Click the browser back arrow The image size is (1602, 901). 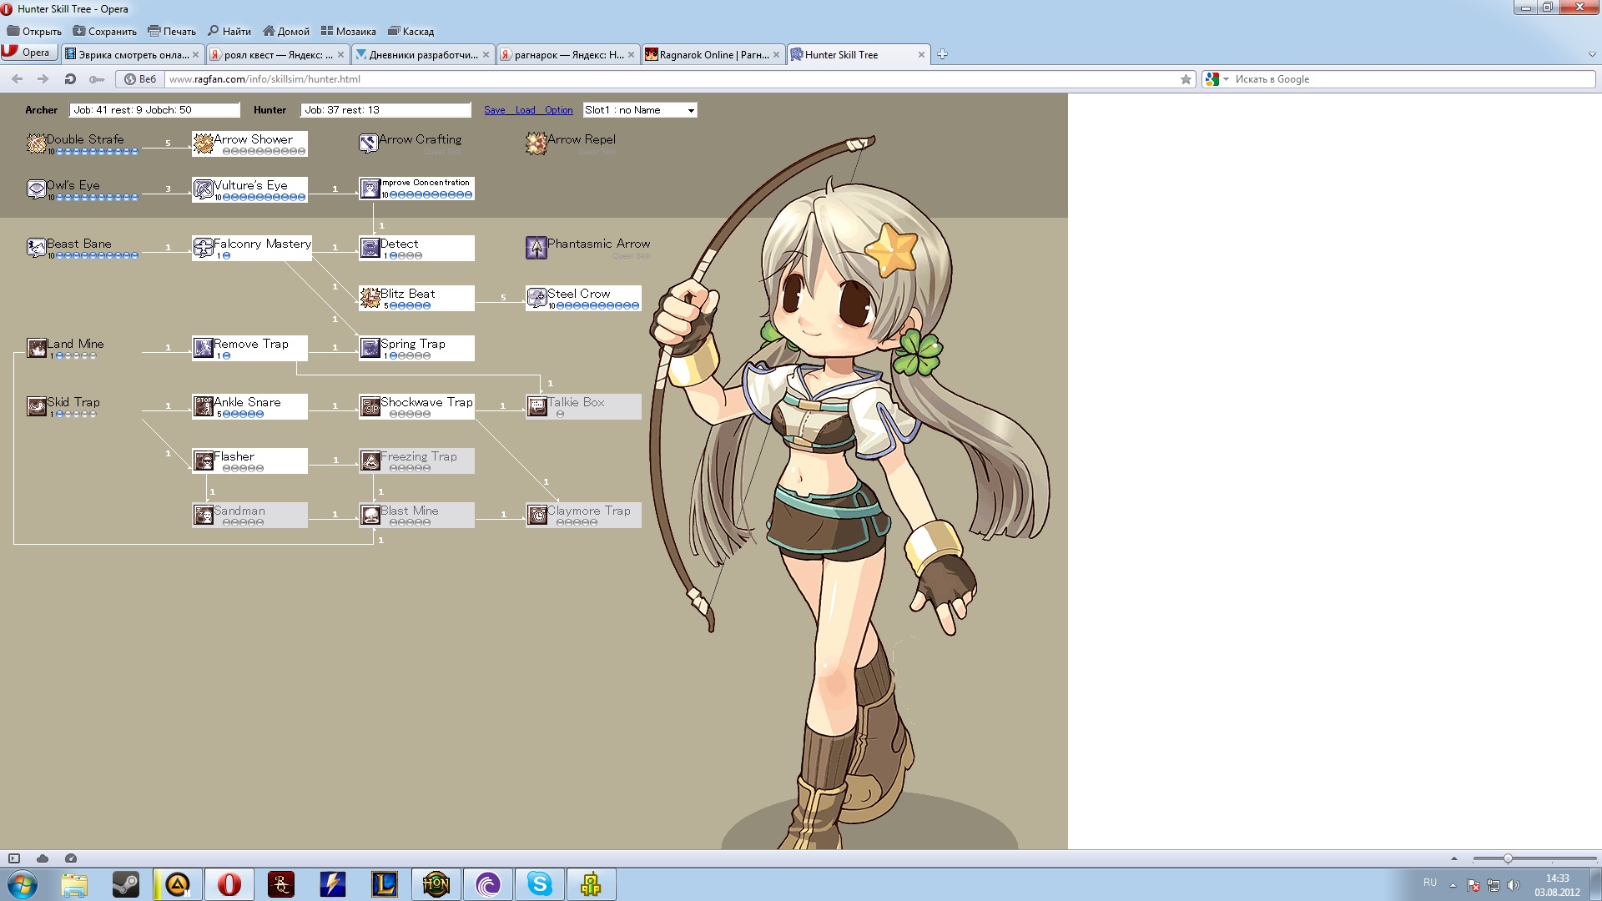pos(17,79)
